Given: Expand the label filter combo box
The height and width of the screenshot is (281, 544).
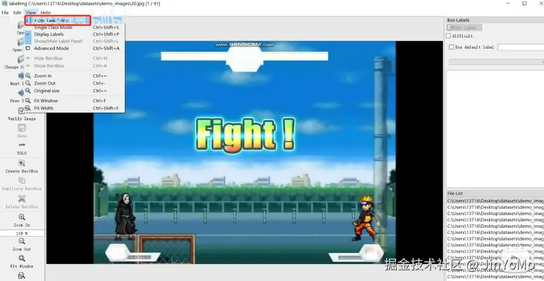Looking at the screenshot, I should pos(496,62).
